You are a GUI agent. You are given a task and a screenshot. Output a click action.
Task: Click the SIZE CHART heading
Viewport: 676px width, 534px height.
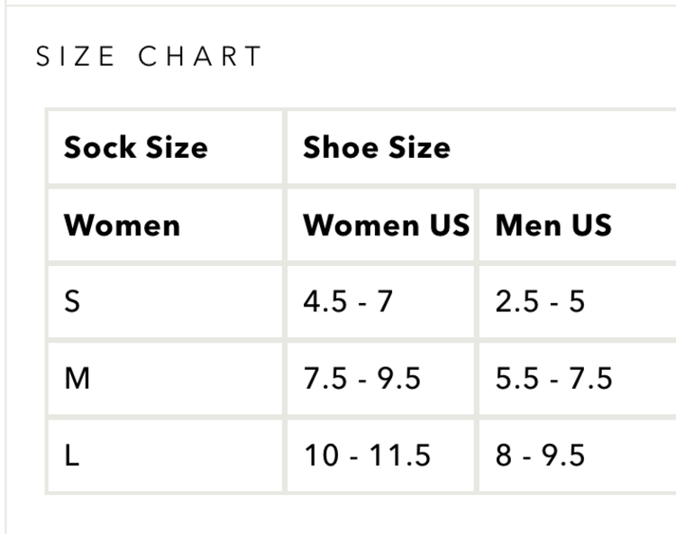[x=148, y=57]
